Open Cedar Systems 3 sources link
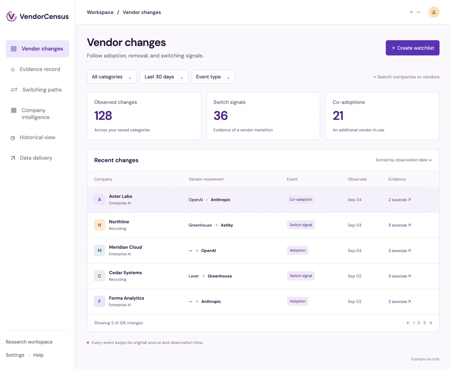 pyautogui.click(x=399, y=276)
